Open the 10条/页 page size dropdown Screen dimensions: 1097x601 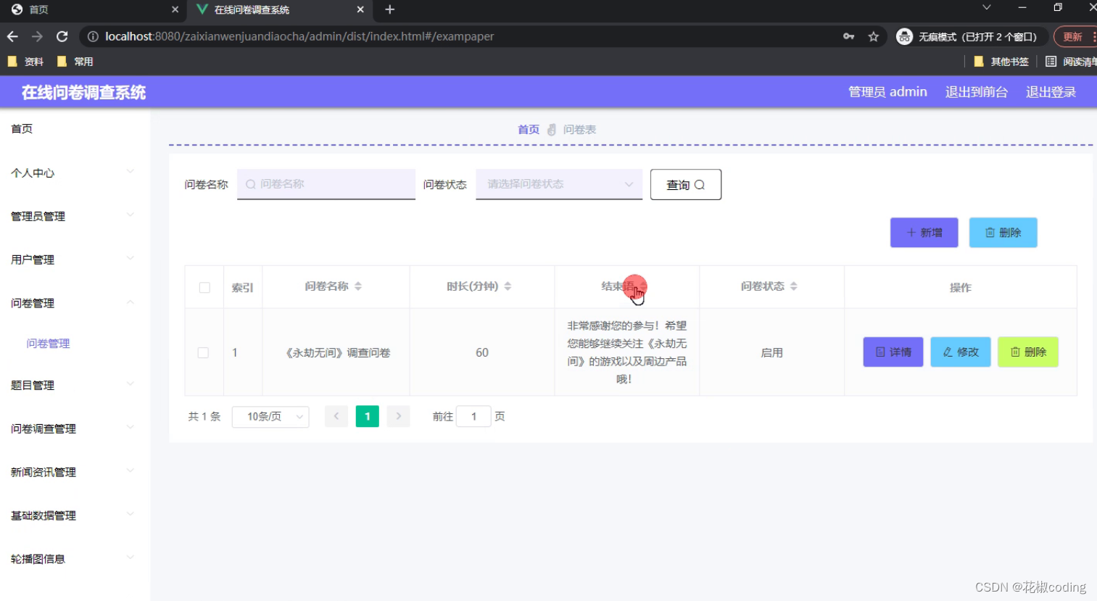point(270,416)
